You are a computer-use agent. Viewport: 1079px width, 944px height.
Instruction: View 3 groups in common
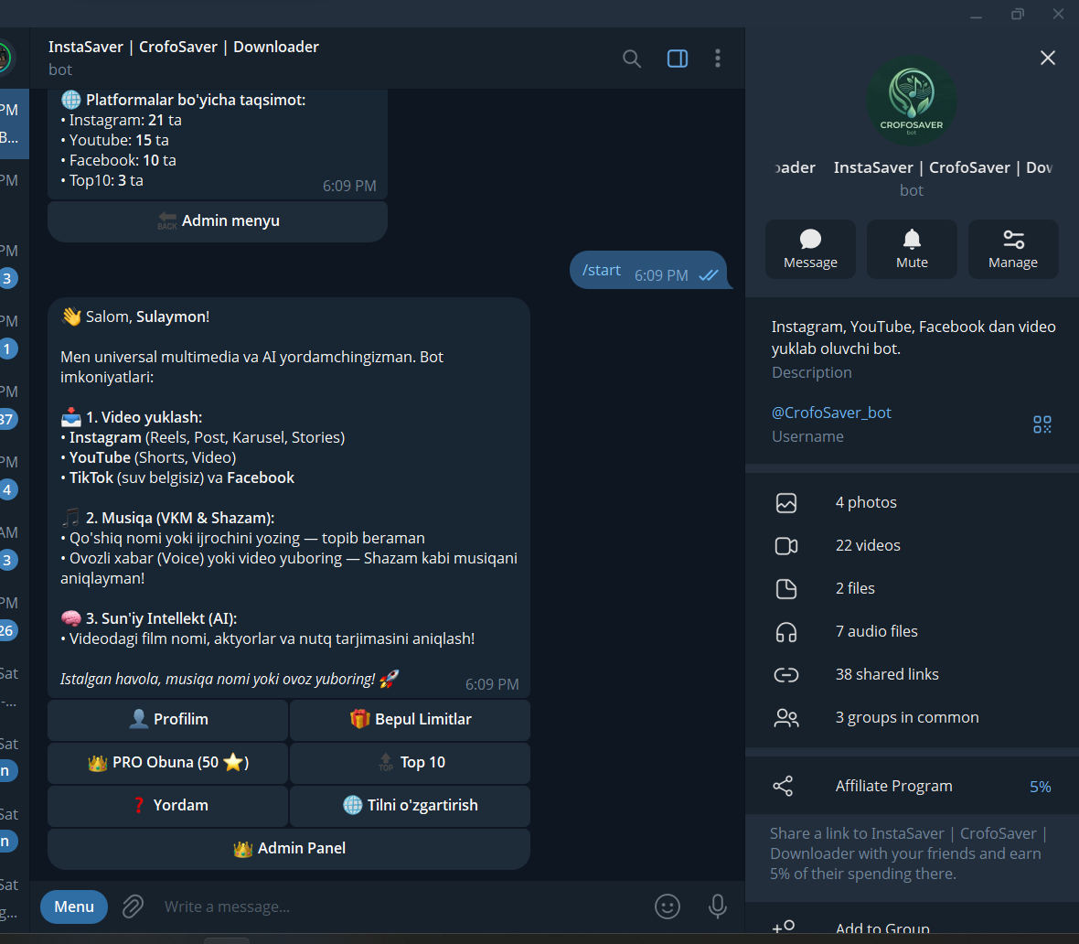click(x=912, y=717)
